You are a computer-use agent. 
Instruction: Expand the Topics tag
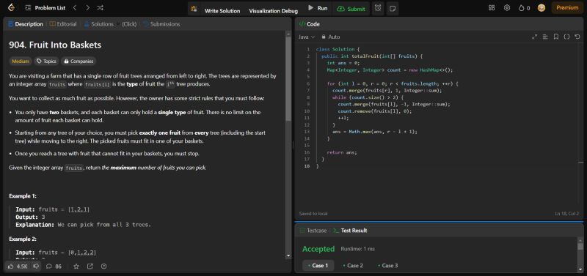46,61
